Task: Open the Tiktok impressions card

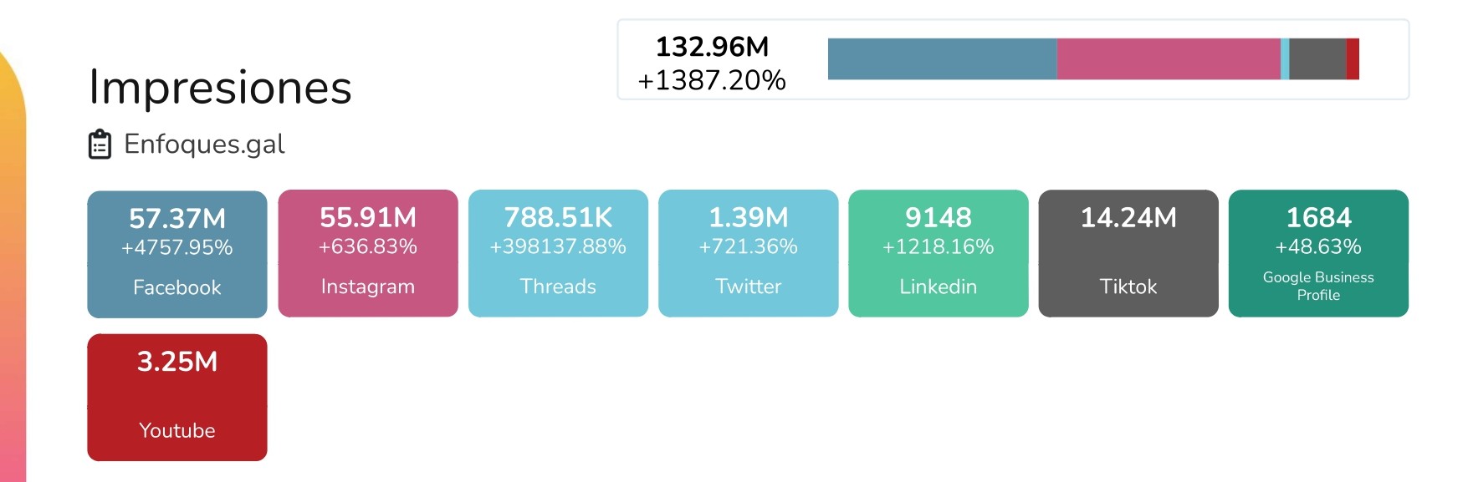Action: 1128,254
